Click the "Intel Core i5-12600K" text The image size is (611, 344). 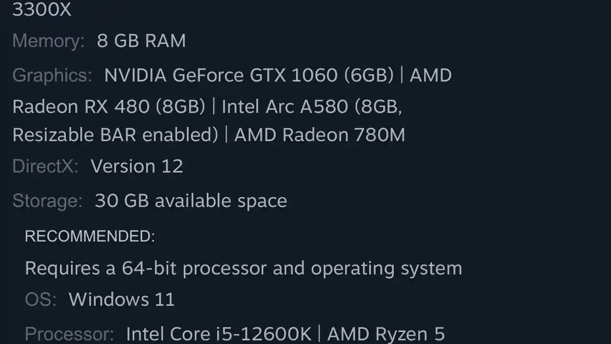coord(218,334)
